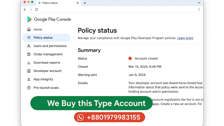Click the Google Play Console logo
Screen dimensions: 224x126
point(49,19)
